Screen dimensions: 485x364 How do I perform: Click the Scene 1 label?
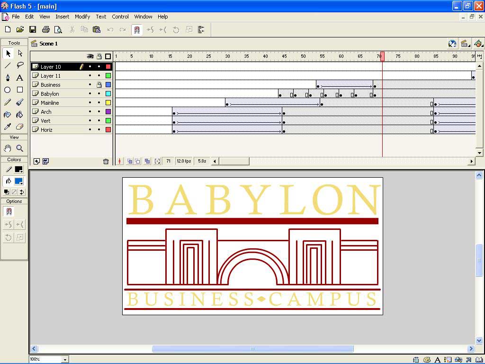(x=49, y=44)
